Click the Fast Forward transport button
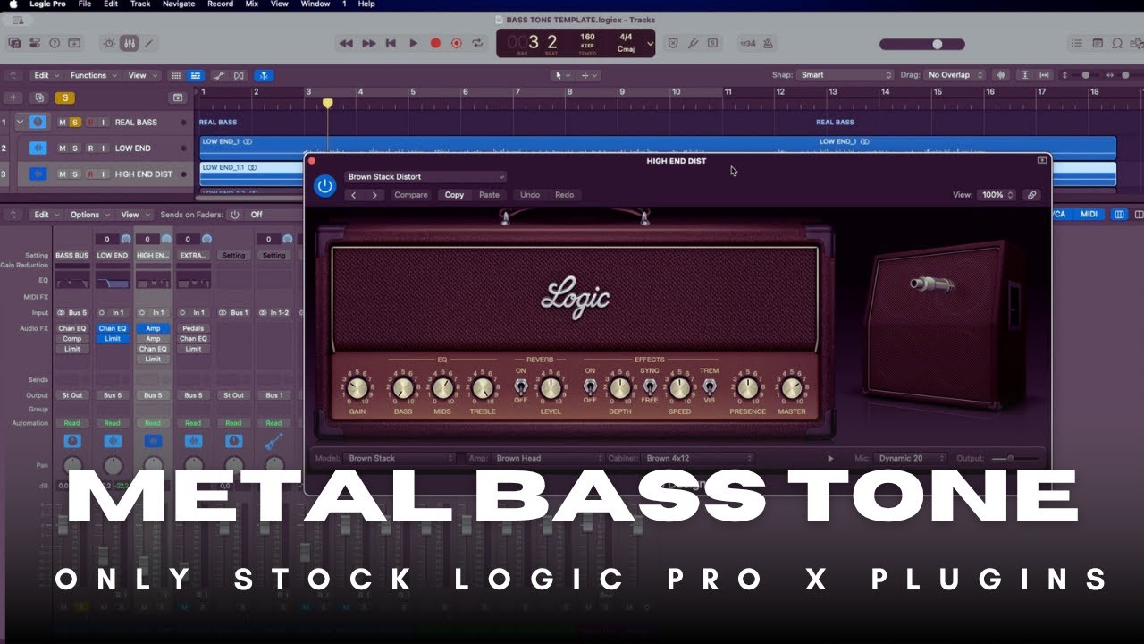 tap(368, 43)
